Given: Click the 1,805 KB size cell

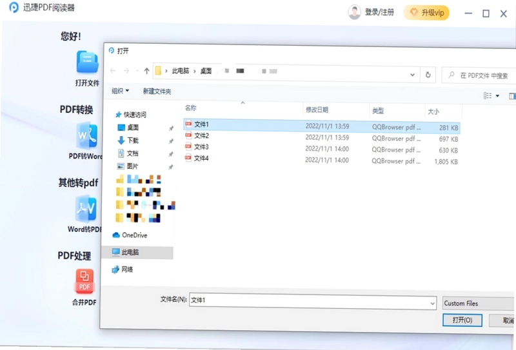Looking at the screenshot, I should click(x=446, y=162).
